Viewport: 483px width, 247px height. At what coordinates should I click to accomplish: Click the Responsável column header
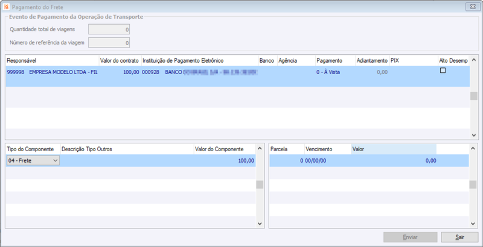click(x=52, y=60)
